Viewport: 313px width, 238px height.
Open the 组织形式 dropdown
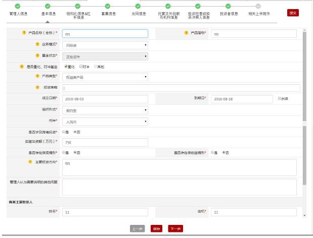pos(105,110)
